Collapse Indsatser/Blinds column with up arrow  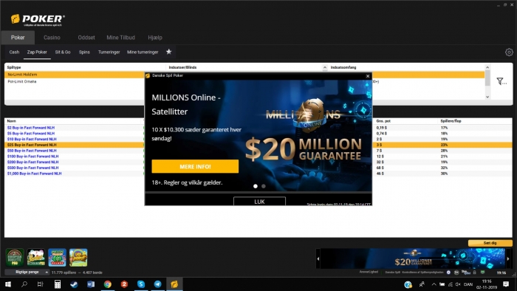(x=325, y=67)
